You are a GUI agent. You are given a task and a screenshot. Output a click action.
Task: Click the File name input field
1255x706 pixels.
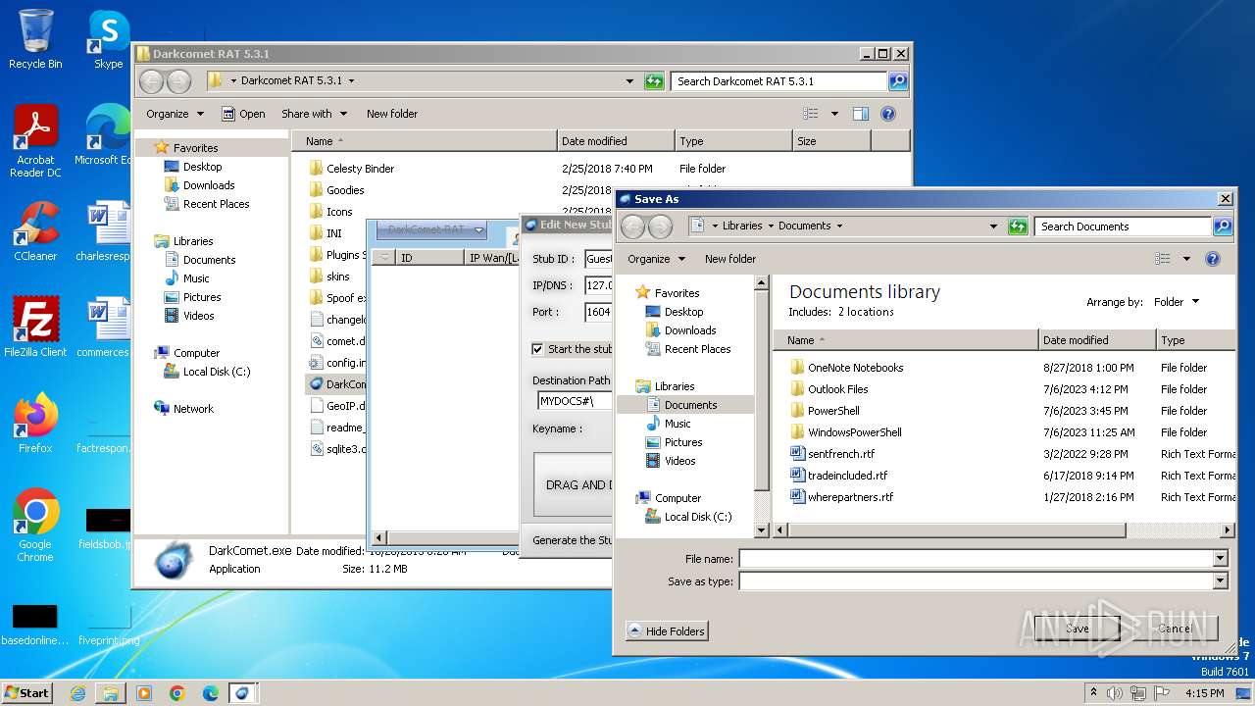[x=977, y=559]
